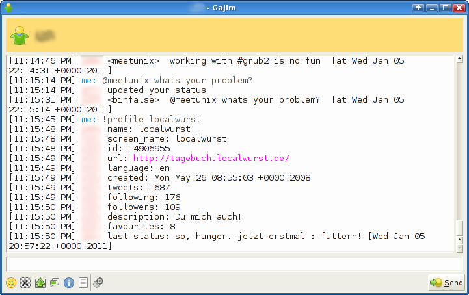The image size is (469, 295).
Task: Maximize the Gajim chat window
Action: 445,8
